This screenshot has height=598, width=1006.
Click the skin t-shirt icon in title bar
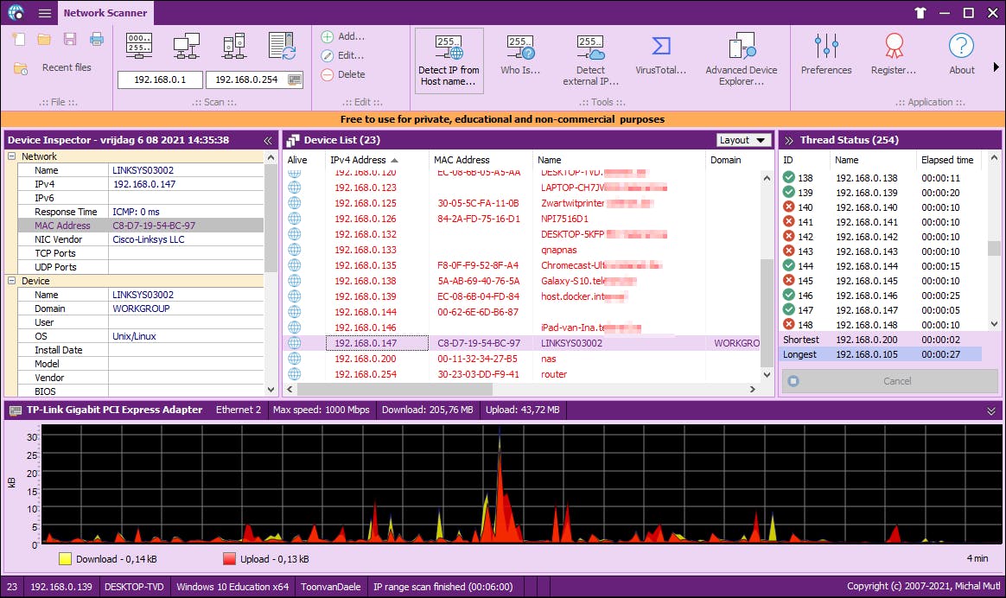(x=919, y=13)
